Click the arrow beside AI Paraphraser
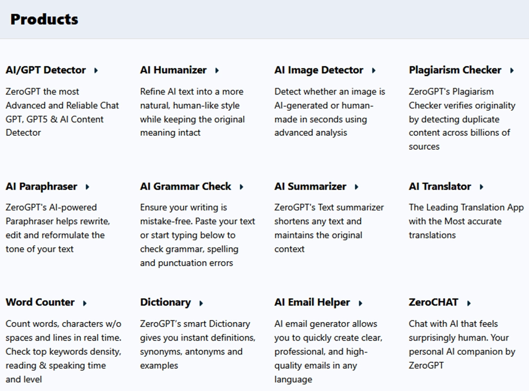This screenshot has height=391, width=529. coord(87,187)
